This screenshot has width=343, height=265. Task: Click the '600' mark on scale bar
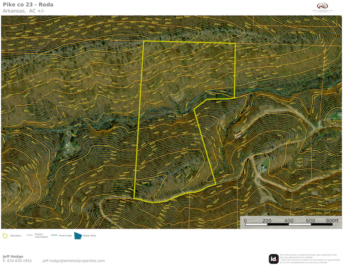[x=310, y=220]
